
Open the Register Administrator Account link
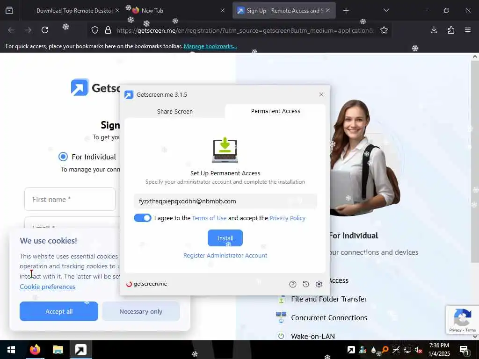click(x=225, y=256)
